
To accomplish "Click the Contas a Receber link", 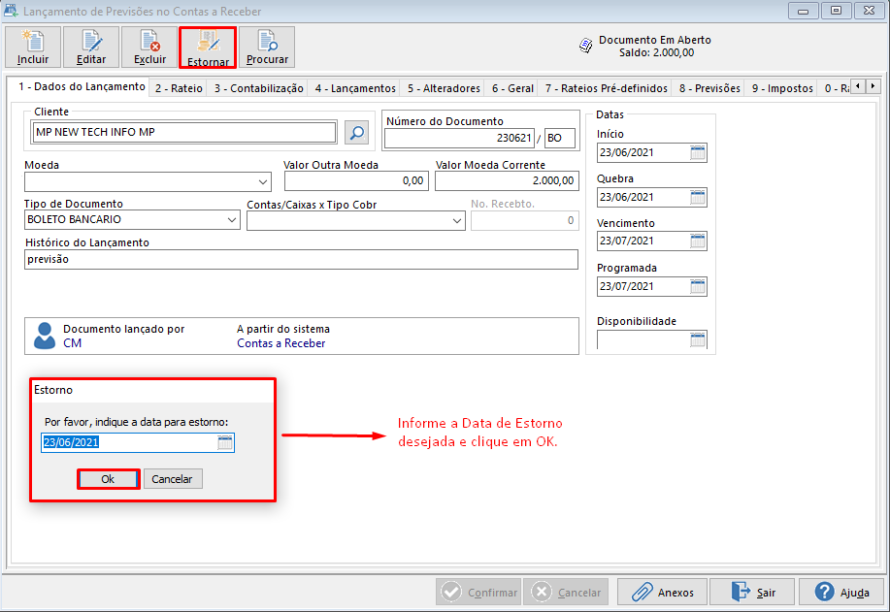I will tap(280, 343).
